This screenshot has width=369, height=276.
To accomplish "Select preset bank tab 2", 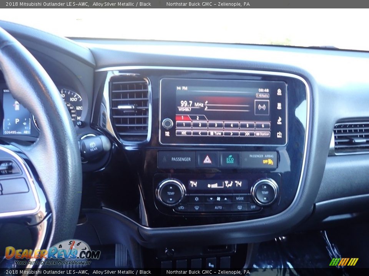I will pos(198,118).
